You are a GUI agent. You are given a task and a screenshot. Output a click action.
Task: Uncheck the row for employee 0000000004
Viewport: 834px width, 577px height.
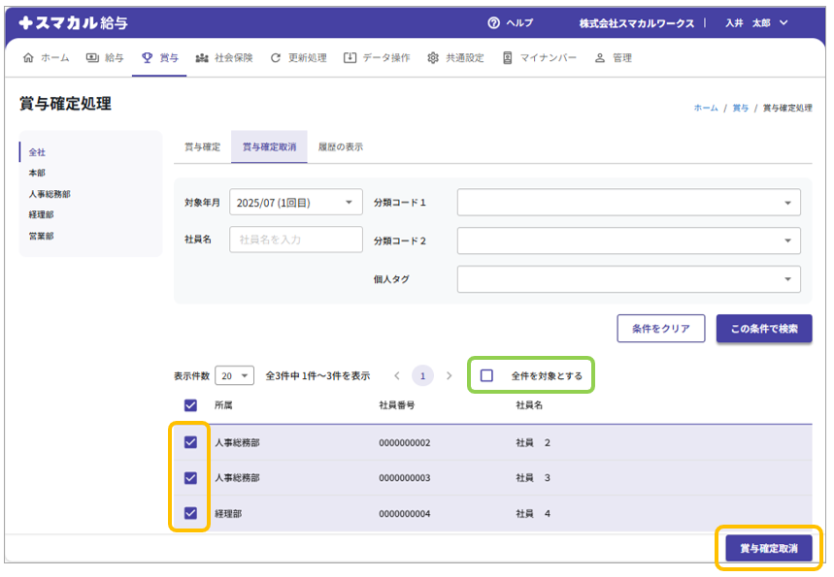point(190,513)
